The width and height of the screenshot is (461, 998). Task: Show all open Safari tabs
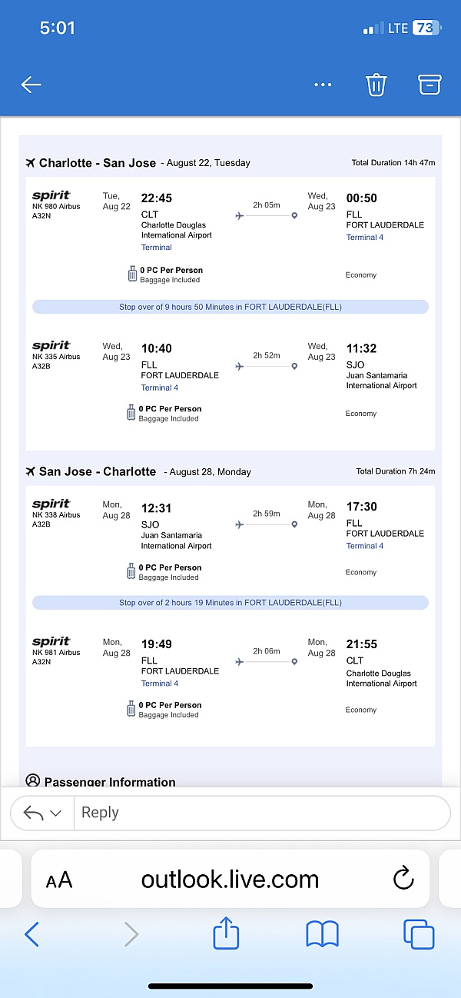[419, 934]
